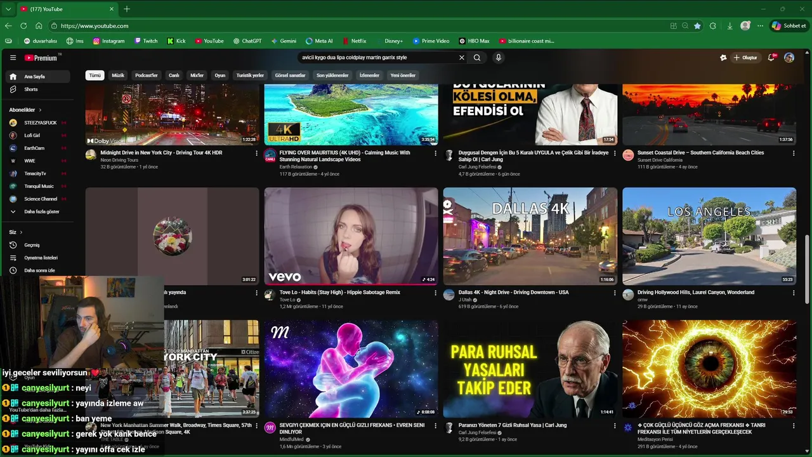
Task: Open WWE subscription channel
Action: 37,161
